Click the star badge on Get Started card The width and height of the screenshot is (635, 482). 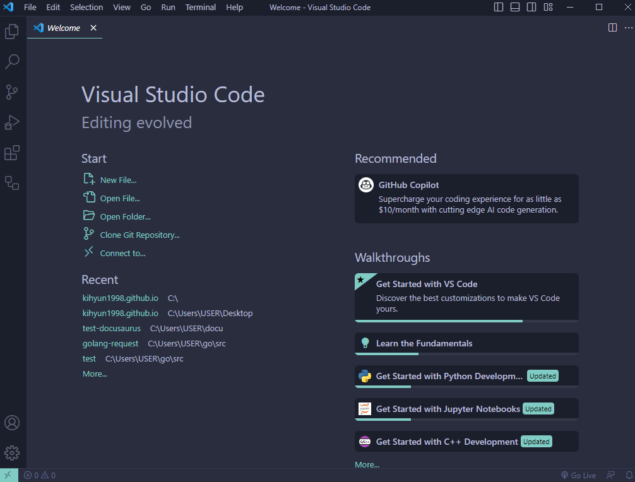[x=360, y=279]
